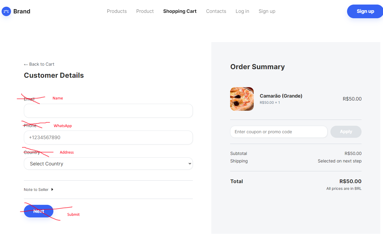383x237 pixels.
Task: Select Products from the navigation bar
Action: point(117,11)
